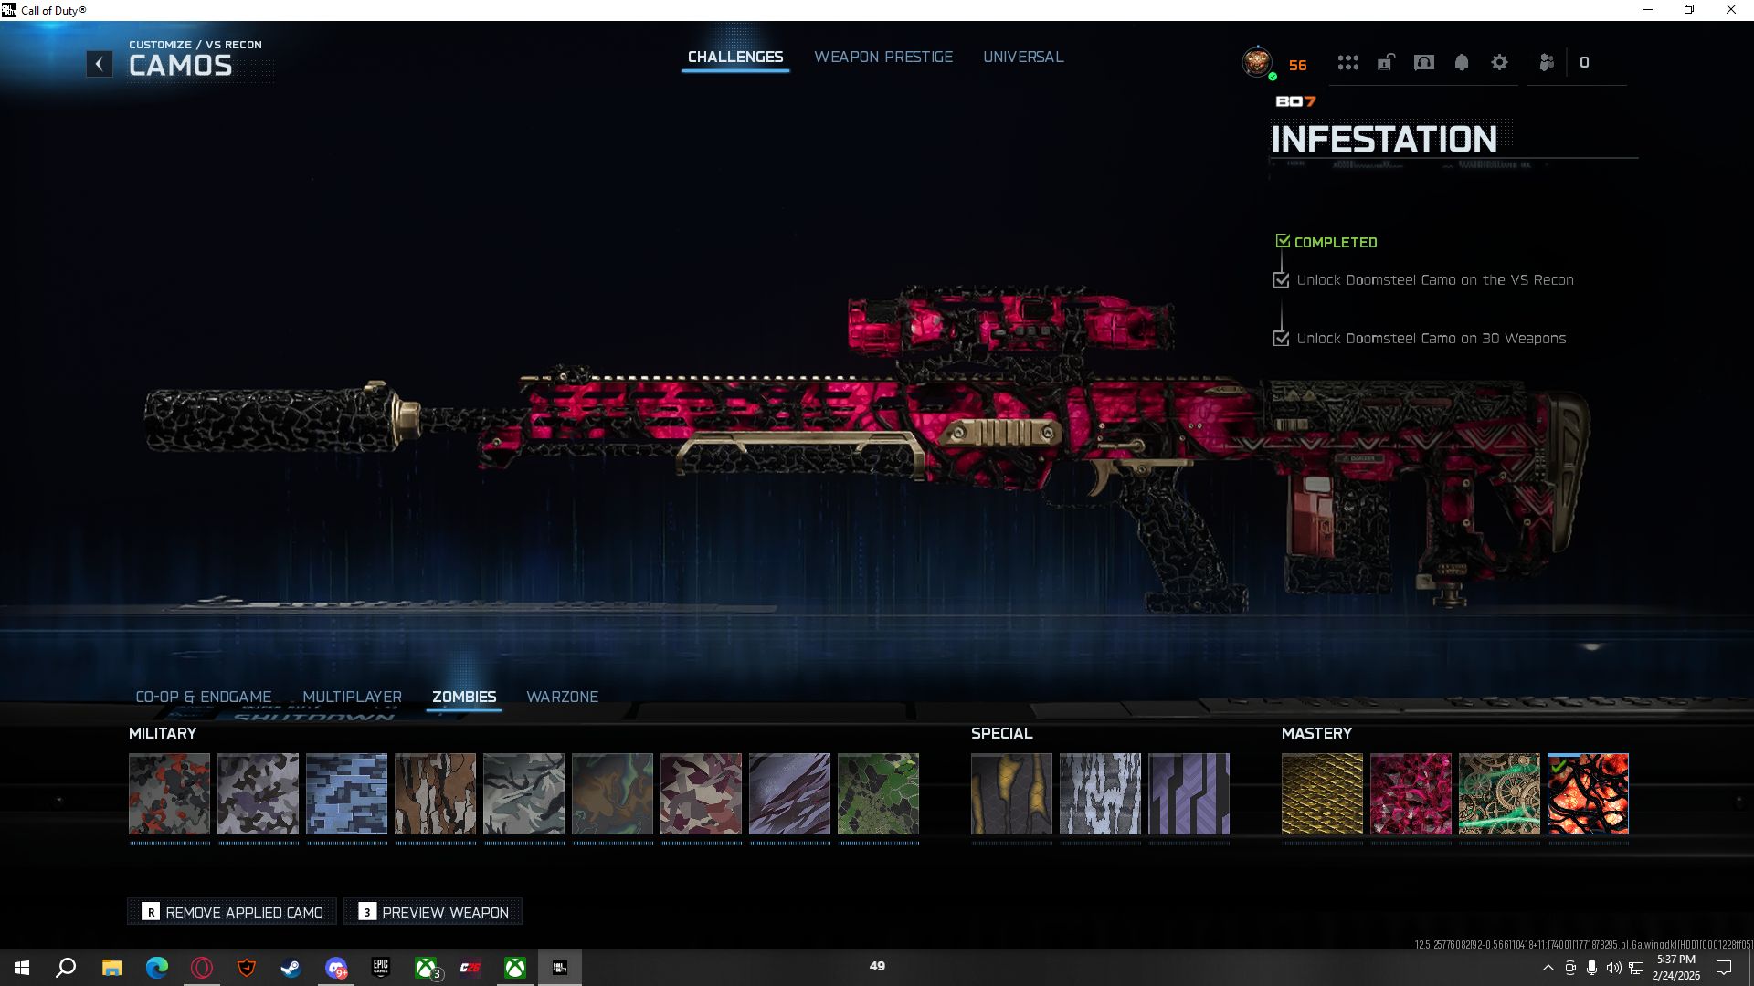This screenshot has height=986, width=1754.
Task: Open the headset voice chat icon
Action: pyautogui.click(x=1423, y=63)
